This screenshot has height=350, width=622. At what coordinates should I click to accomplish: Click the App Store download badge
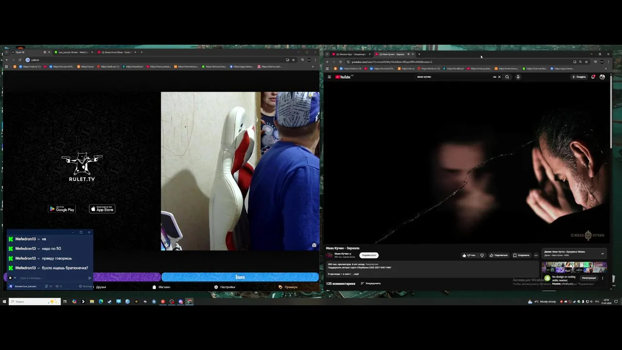point(102,209)
